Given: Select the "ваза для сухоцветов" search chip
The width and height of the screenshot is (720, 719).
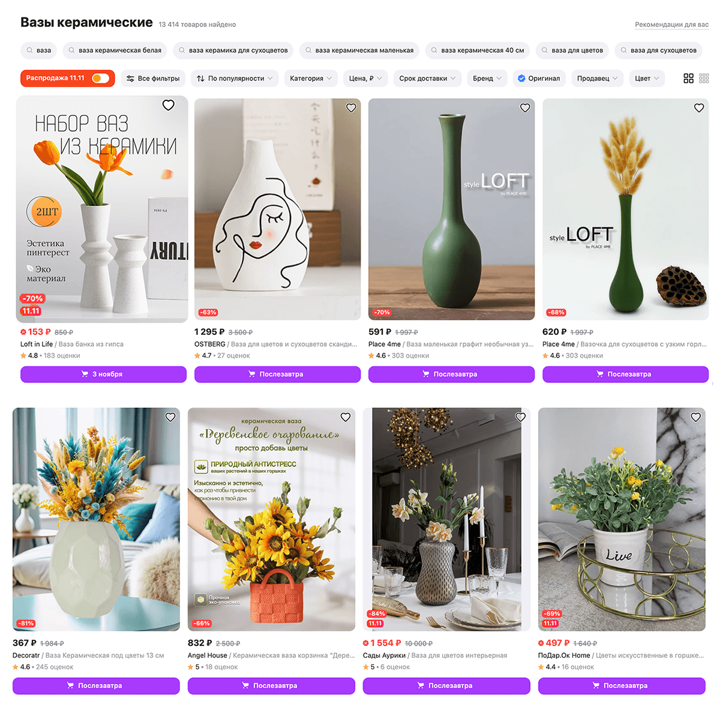Looking at the screenshot, I should [x=658, y=50].
